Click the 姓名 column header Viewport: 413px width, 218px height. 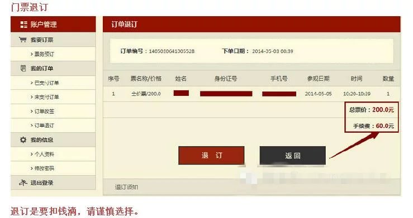tap(181, 79)
